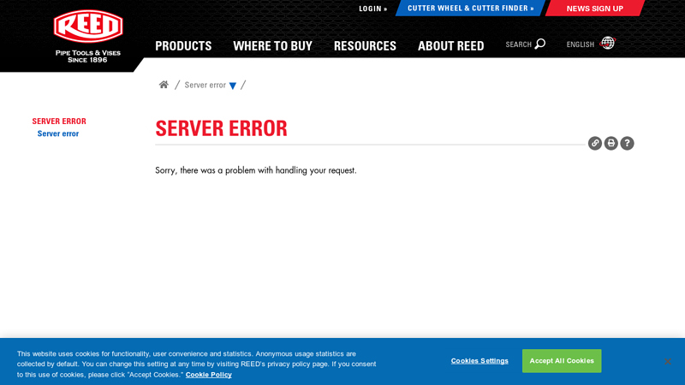Click Accept All Cookies button

point(562,361)
